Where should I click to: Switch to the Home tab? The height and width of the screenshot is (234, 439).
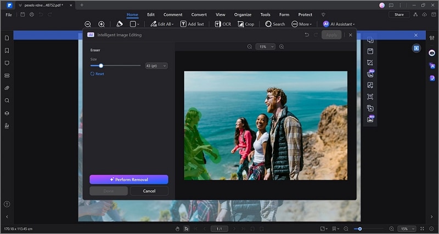pos(132,15)
